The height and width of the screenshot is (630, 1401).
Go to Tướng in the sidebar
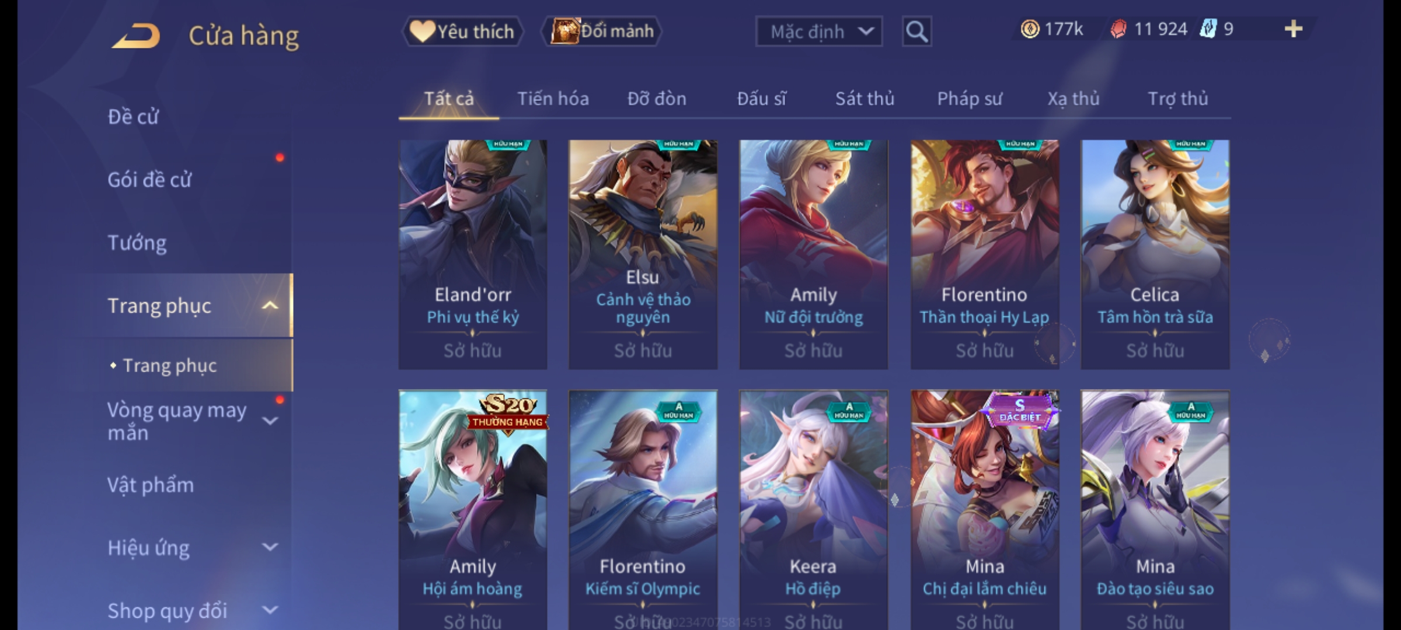point(137,243)
